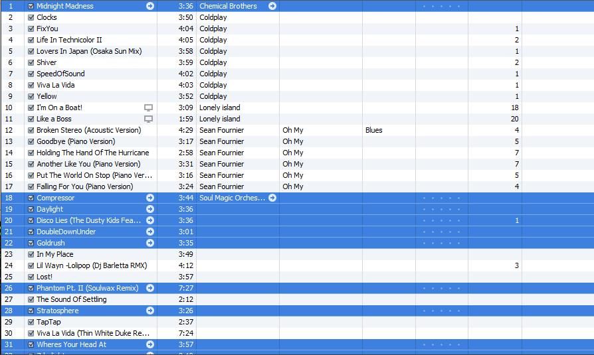This screenshot has width=594, height=355.
Task: Toggle checkbox for Life In Technicolor II
Action: click(31, 40)
